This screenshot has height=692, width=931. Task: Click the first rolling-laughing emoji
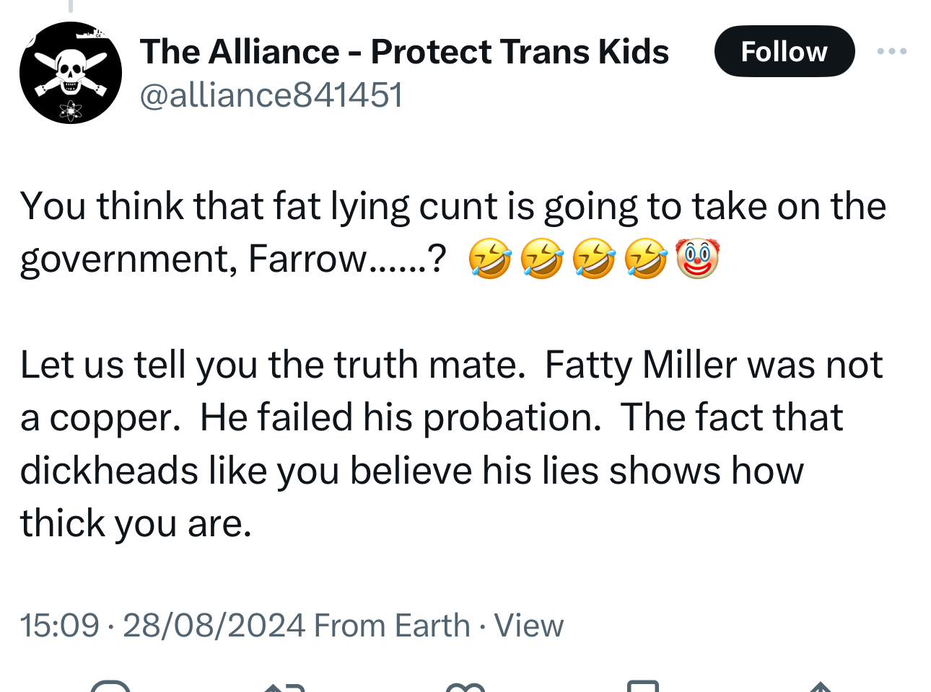click(490, 259)
